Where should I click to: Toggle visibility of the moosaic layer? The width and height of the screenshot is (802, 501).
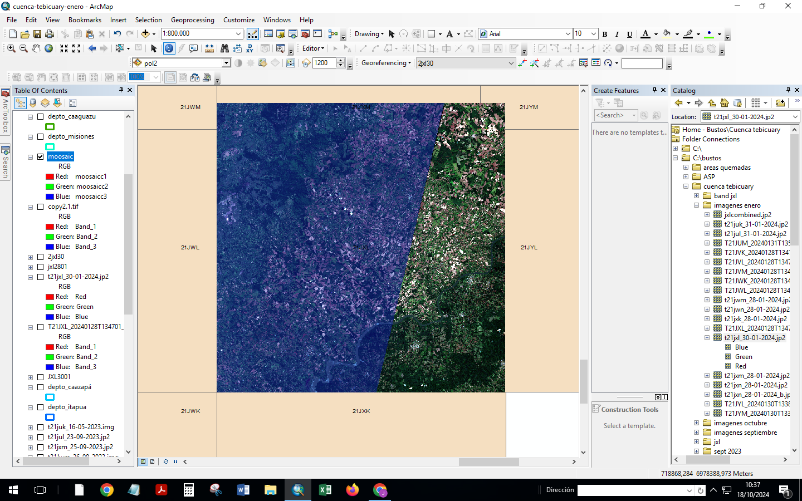point(40,156)
